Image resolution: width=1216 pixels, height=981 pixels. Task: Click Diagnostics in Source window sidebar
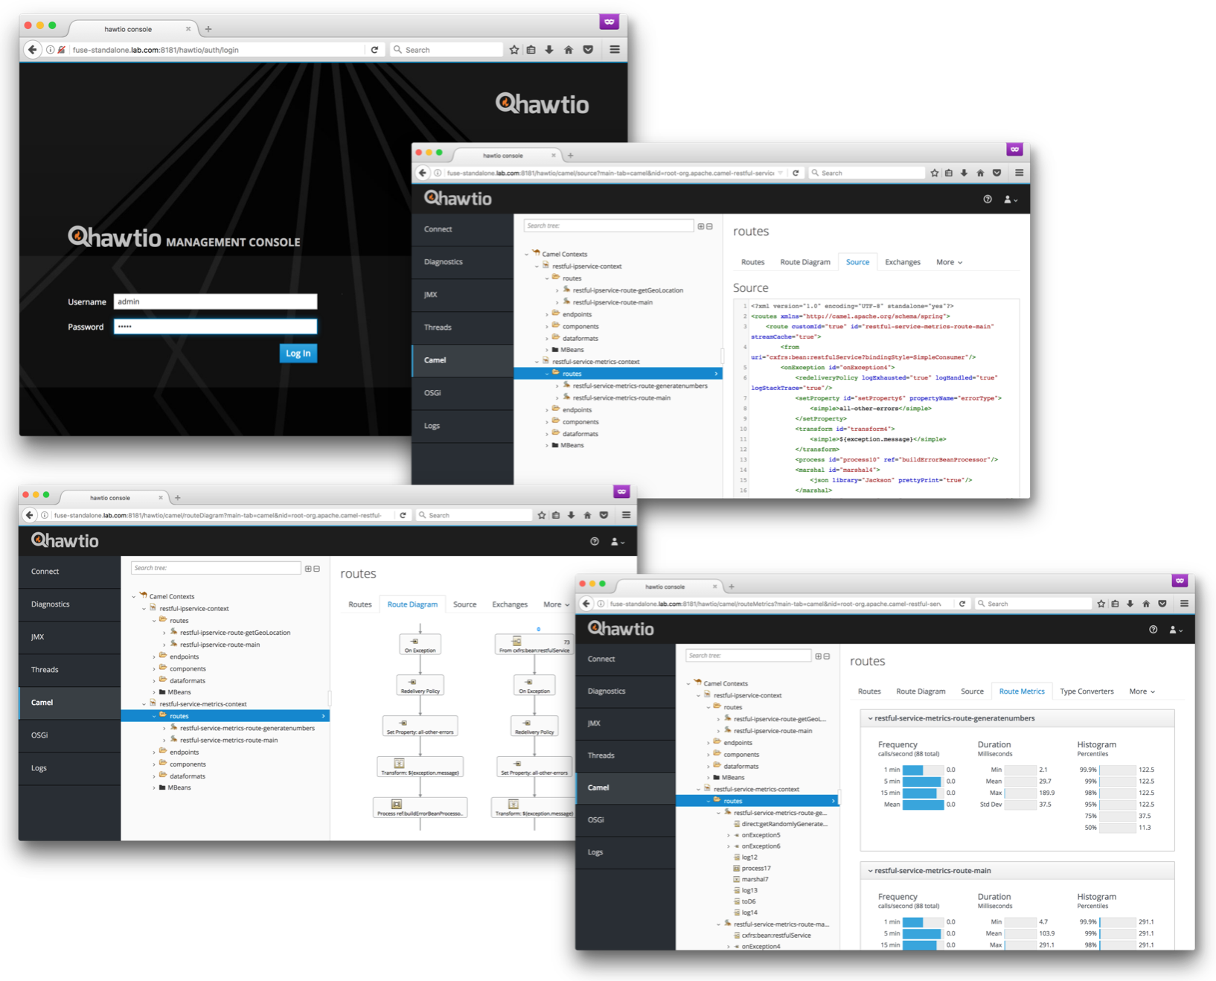(x=462, y=262)
